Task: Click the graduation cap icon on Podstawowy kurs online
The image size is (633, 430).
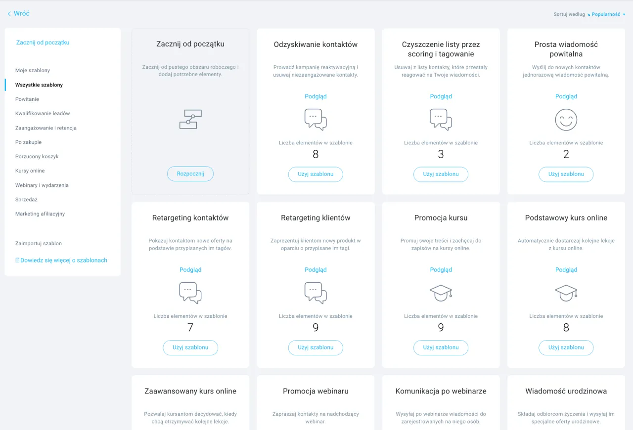Action: click(x=566, y=293)
